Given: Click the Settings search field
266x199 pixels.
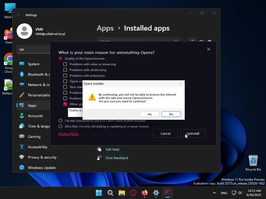Looking at the screenshot, I should tap(34, 49).
